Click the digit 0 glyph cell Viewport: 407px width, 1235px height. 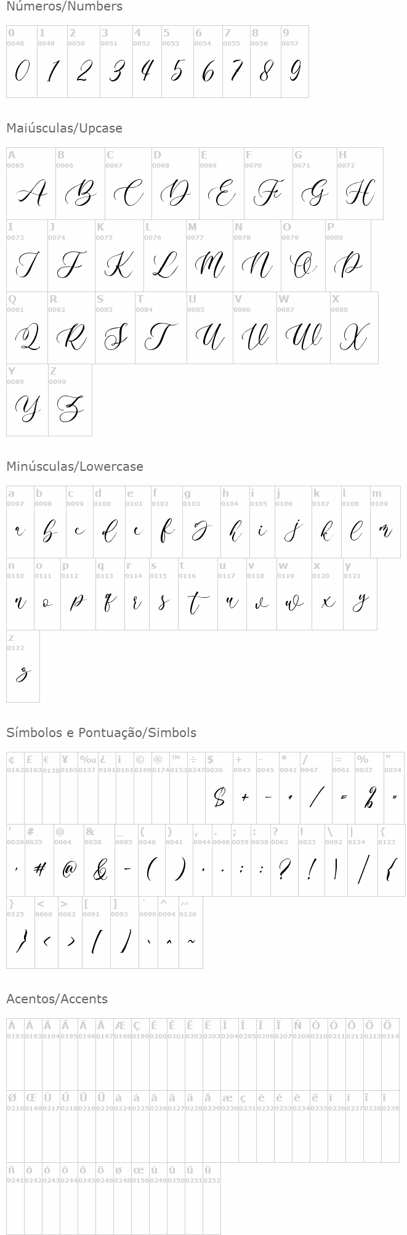point(22,62)
